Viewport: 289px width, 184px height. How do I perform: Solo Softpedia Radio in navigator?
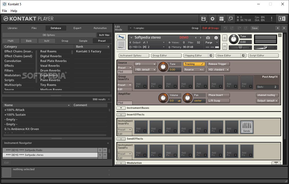(x=100, y=150)
